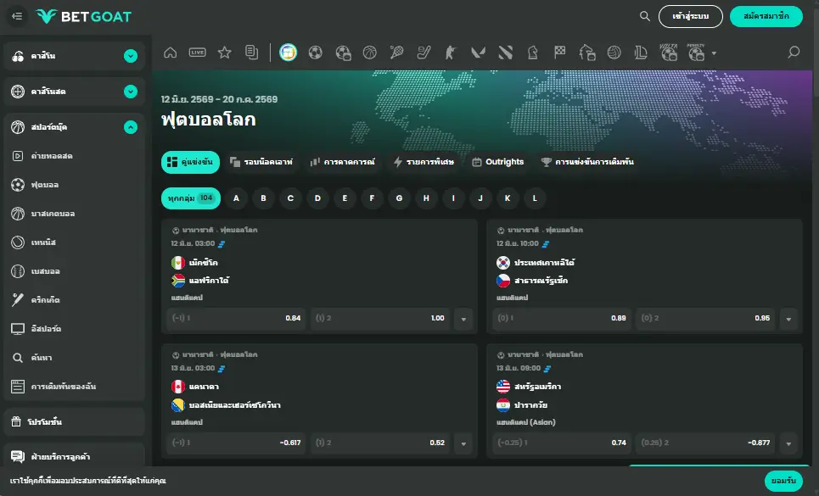819x496 pixels.
Task: Select the World Cup 26 icon
Action: pos(288,53)
